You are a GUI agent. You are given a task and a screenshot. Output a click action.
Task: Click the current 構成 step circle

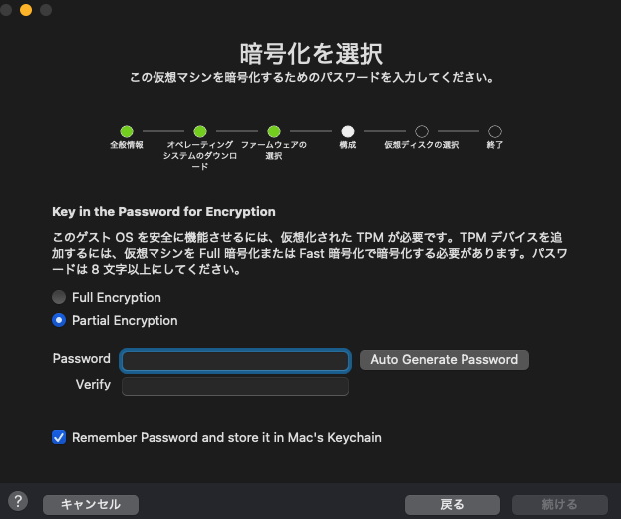pos(348,130)
